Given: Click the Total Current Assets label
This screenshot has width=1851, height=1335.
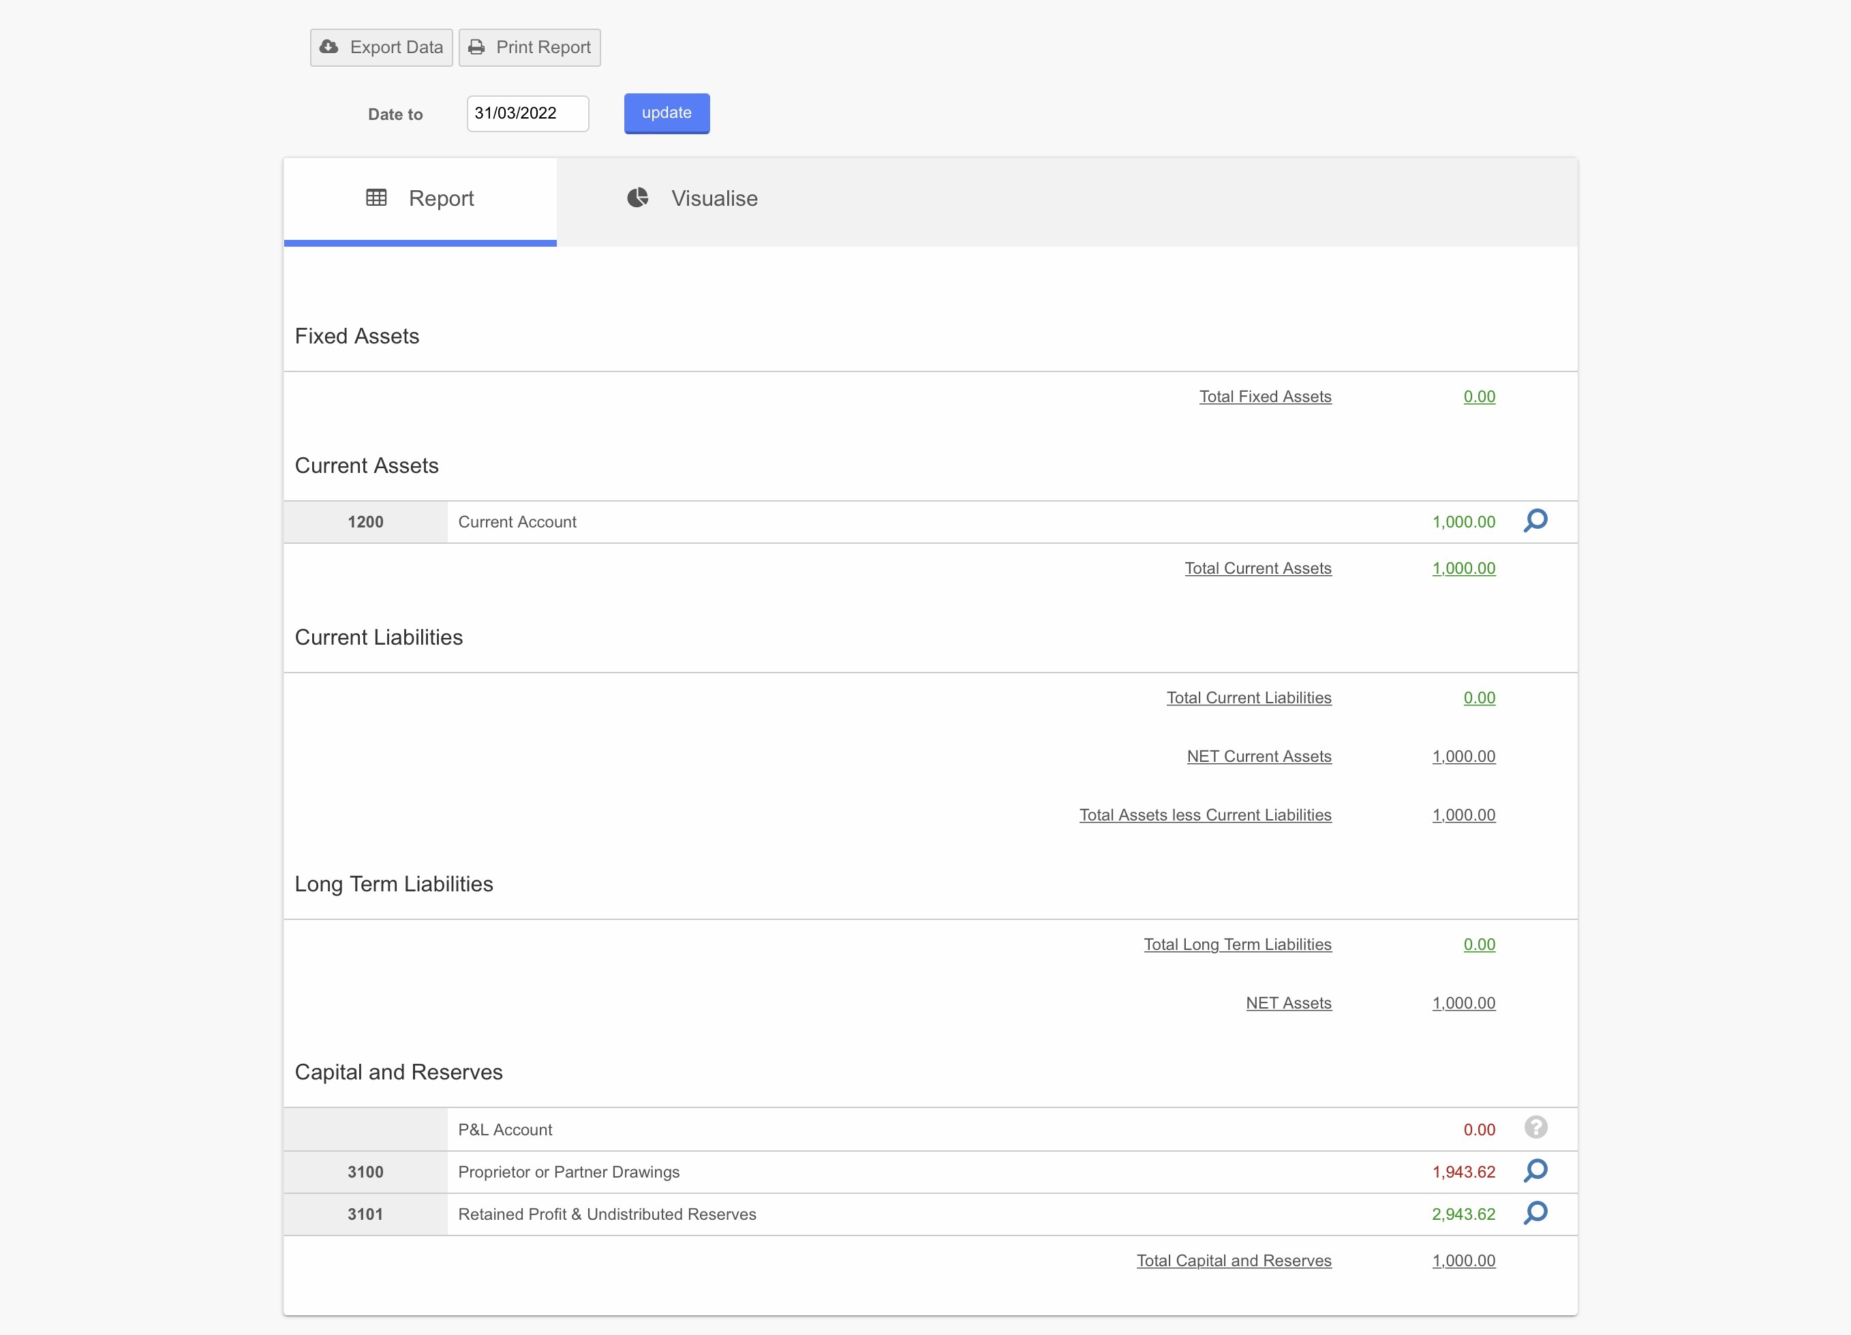Looking at the screenshot, I should 1257,568.
